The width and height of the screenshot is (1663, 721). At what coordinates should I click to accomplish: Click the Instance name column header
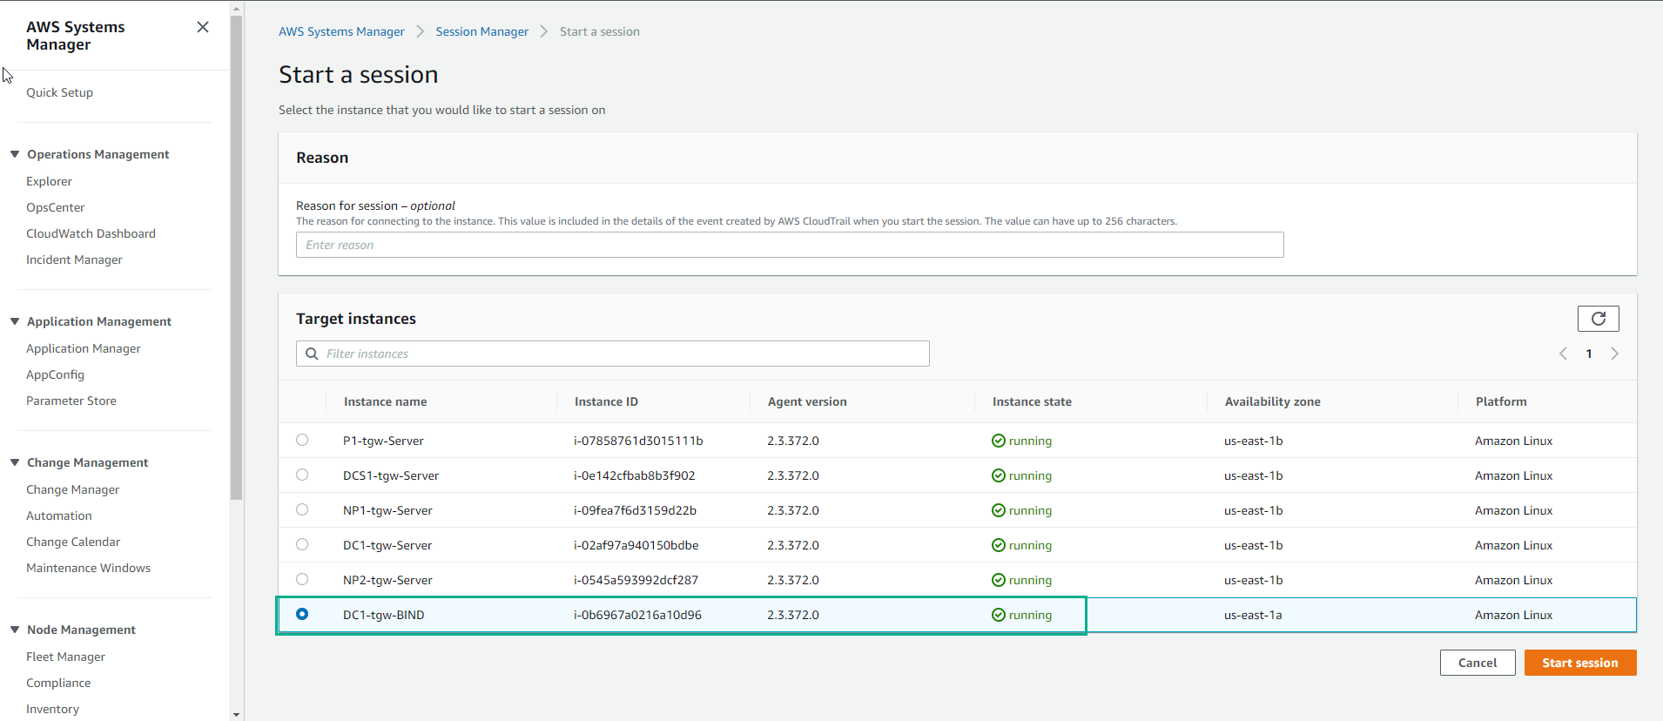tap(385, 401)
